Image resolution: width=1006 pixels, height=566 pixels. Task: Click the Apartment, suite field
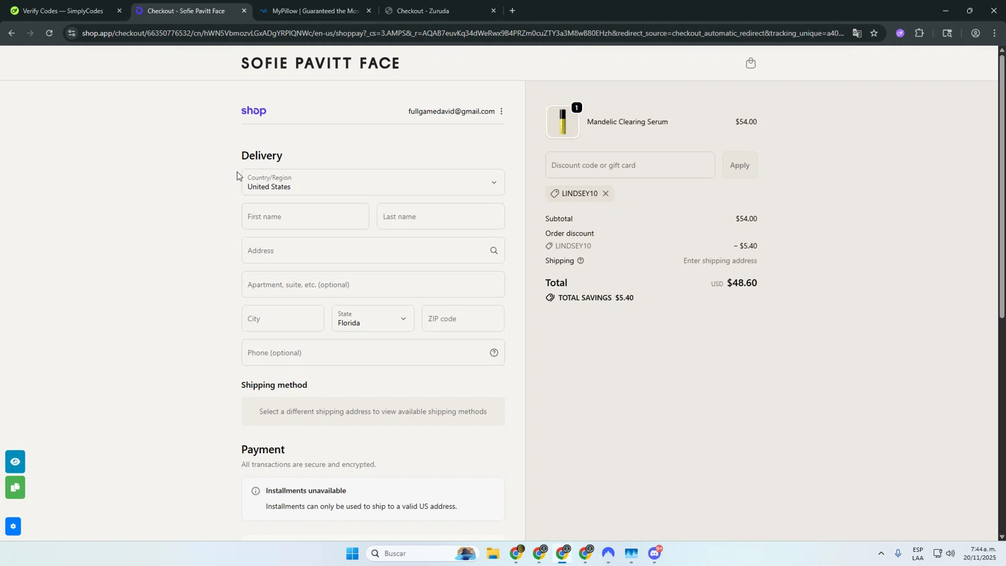point(373,284)
